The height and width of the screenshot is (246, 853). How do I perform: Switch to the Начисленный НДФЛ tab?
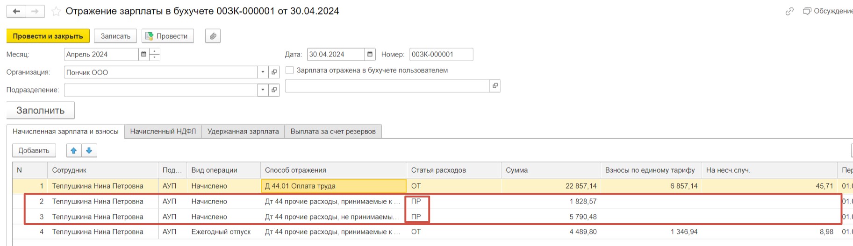click(163, 131)
